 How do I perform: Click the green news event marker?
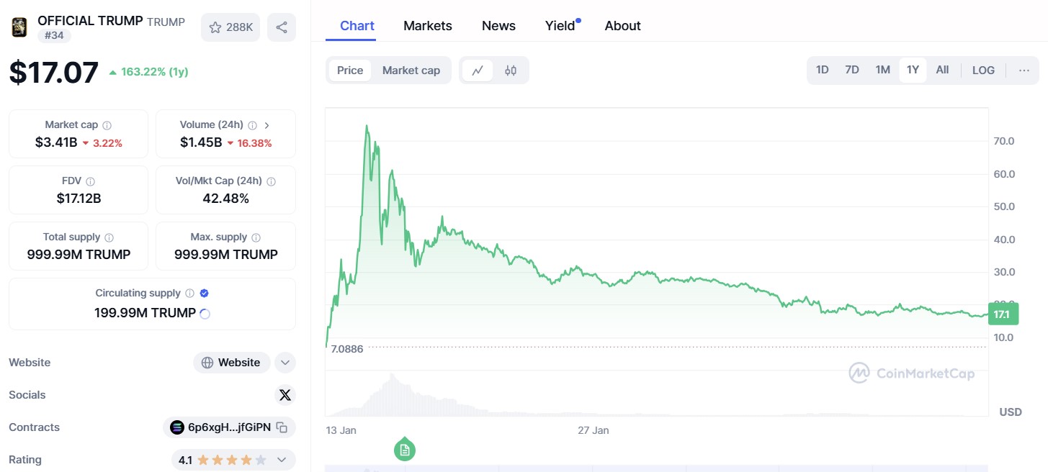coord(405,450)
